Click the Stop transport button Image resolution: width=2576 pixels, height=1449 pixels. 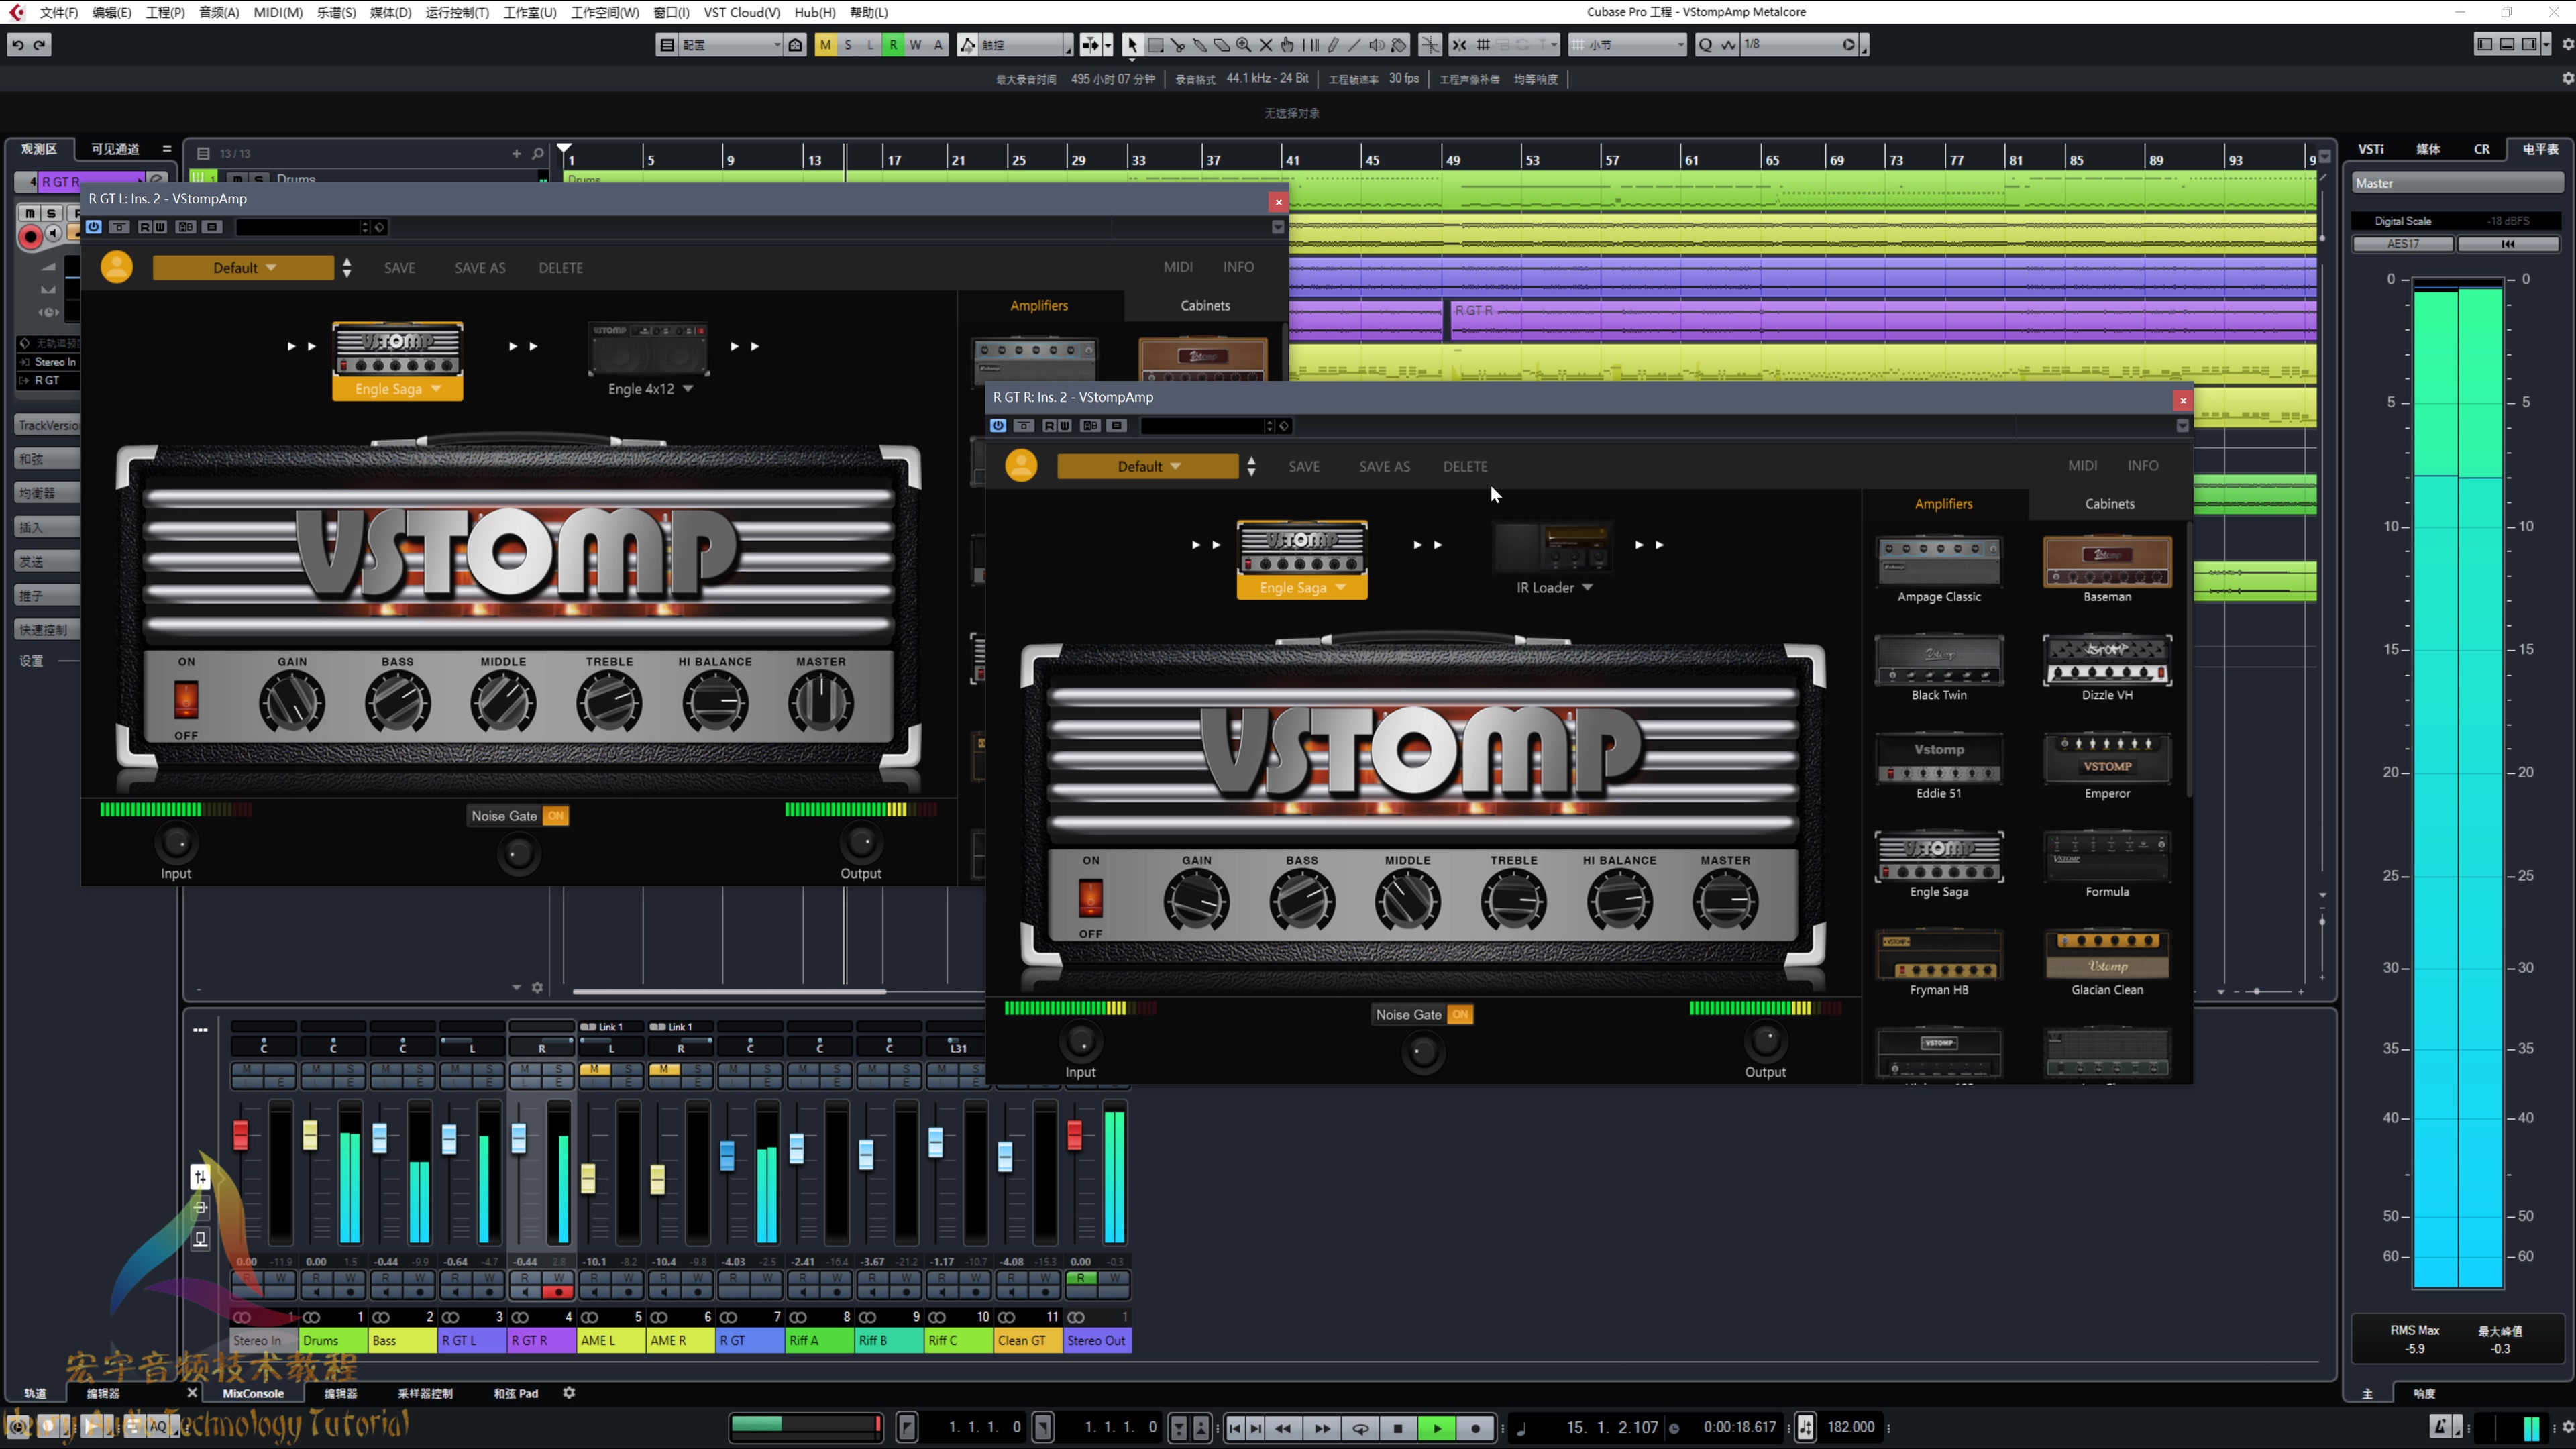pos(1398,1428)
